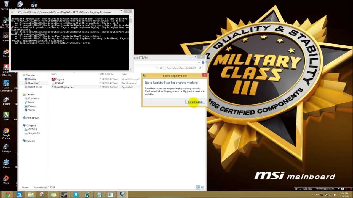Open the PCSX2 desktop shortcut
Image resolution: width=353 pixels, height=198 pixels.
pos(20,5)
